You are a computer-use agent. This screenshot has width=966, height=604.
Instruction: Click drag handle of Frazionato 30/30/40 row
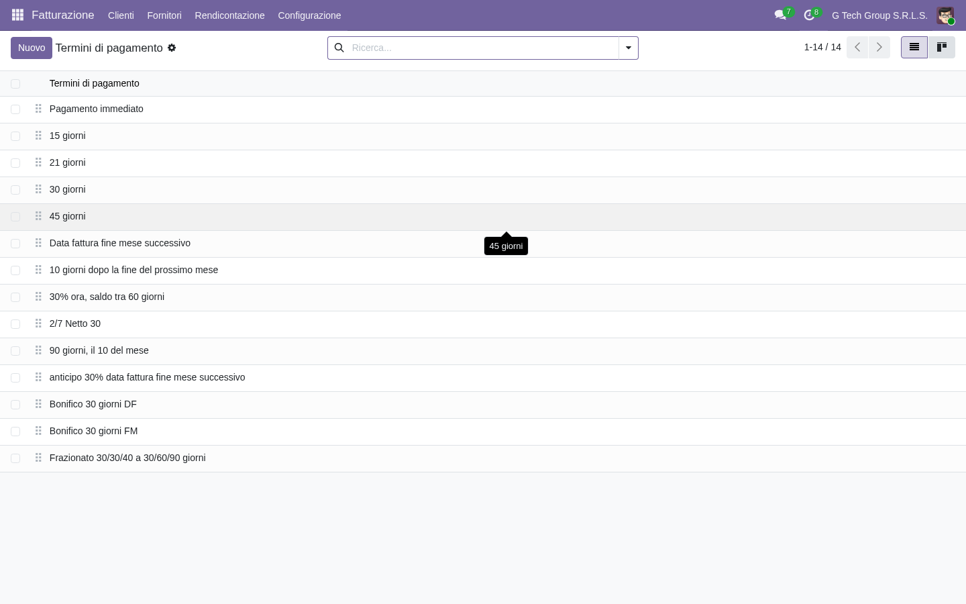38,458
